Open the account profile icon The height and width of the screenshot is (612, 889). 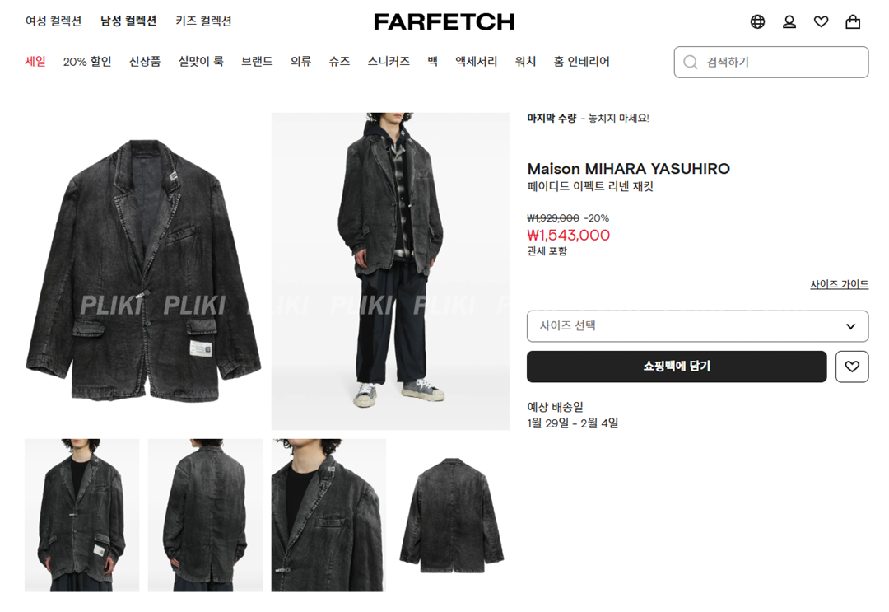(x=789, y=21)
